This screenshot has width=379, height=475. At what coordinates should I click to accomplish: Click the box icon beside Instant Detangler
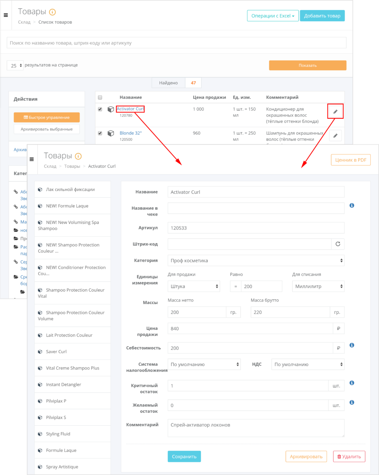[40, 385]
